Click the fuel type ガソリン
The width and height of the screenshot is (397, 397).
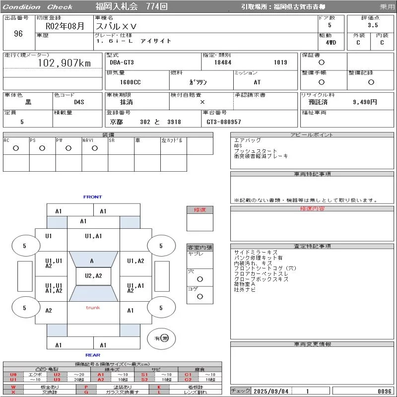point(198,82)
